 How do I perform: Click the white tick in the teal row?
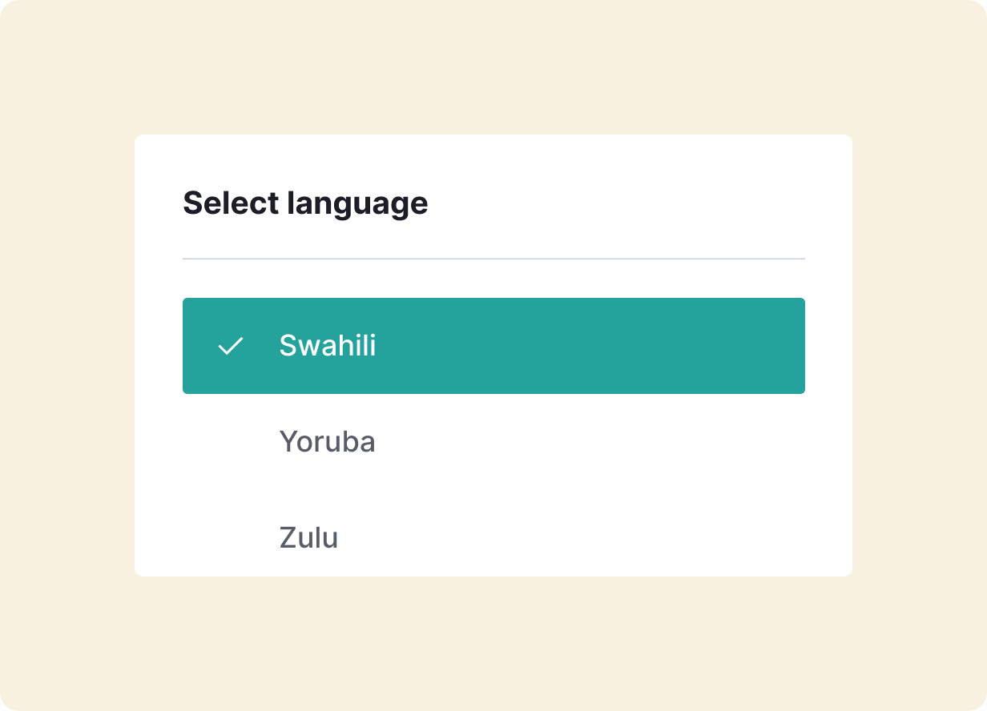pyautogui.click(x=231, y=346)
